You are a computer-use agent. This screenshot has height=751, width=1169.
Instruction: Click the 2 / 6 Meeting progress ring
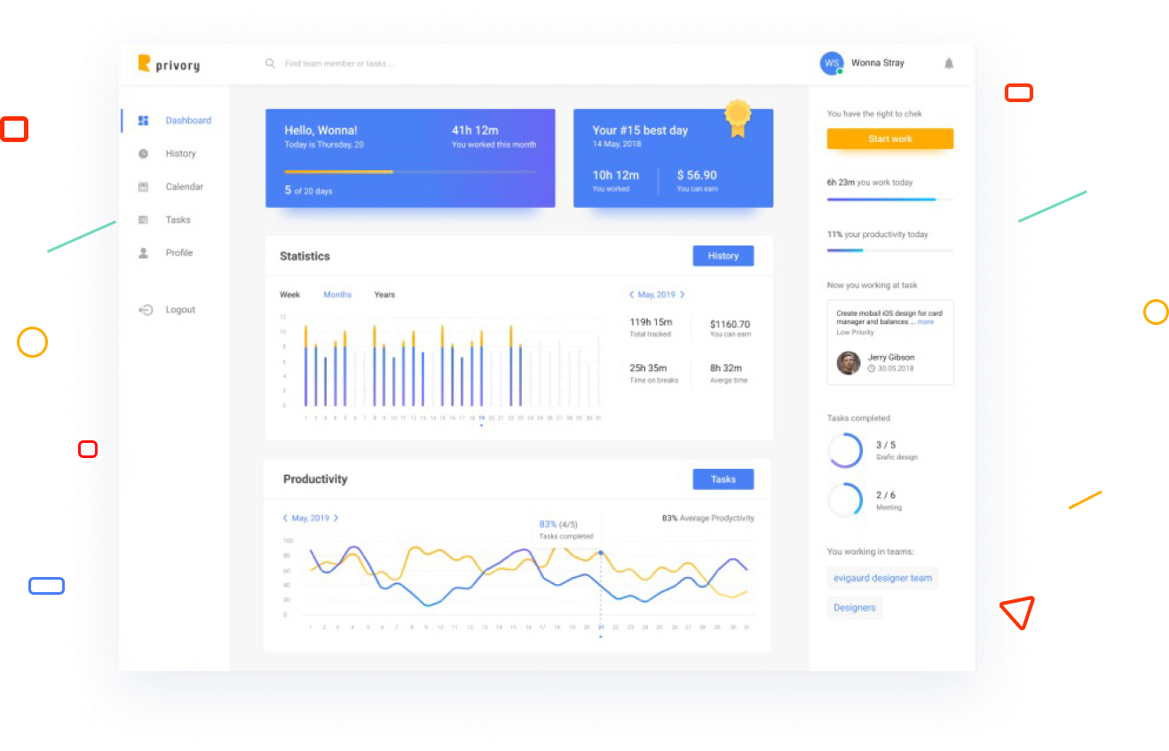tap(845, 500)
